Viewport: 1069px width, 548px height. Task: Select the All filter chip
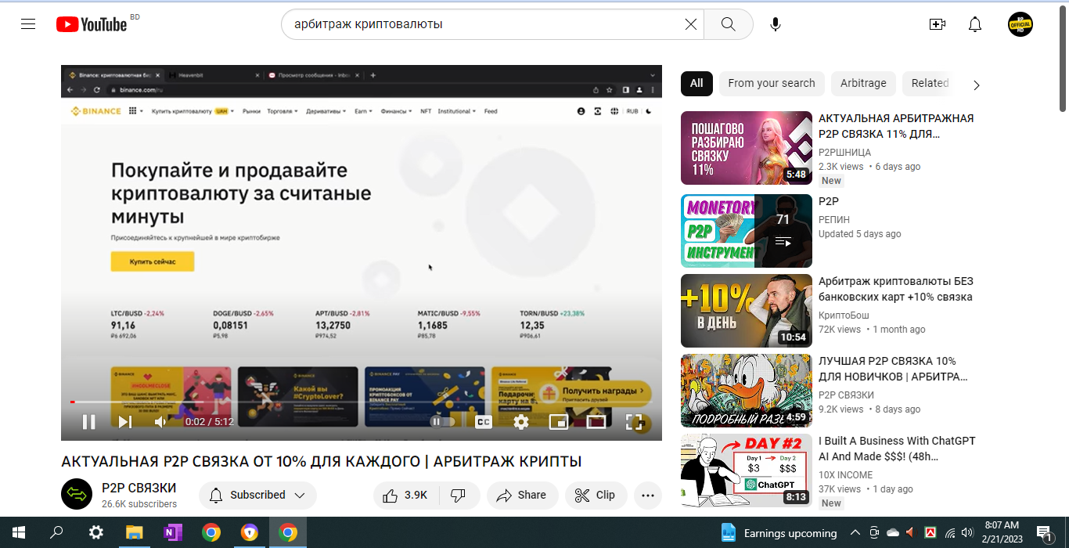(x=696, y=83)
